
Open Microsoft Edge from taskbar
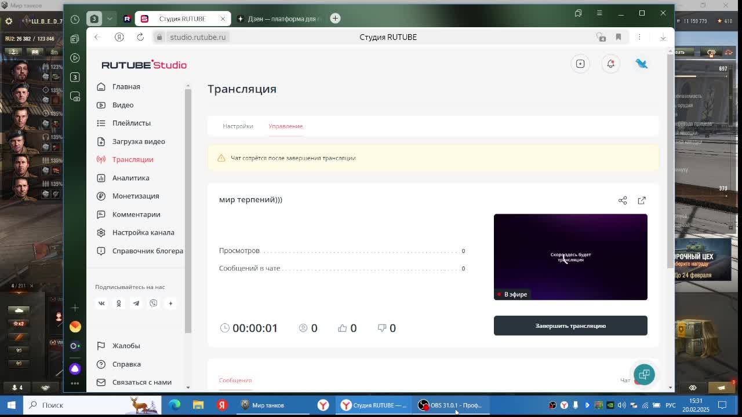[x=175, y=405]
